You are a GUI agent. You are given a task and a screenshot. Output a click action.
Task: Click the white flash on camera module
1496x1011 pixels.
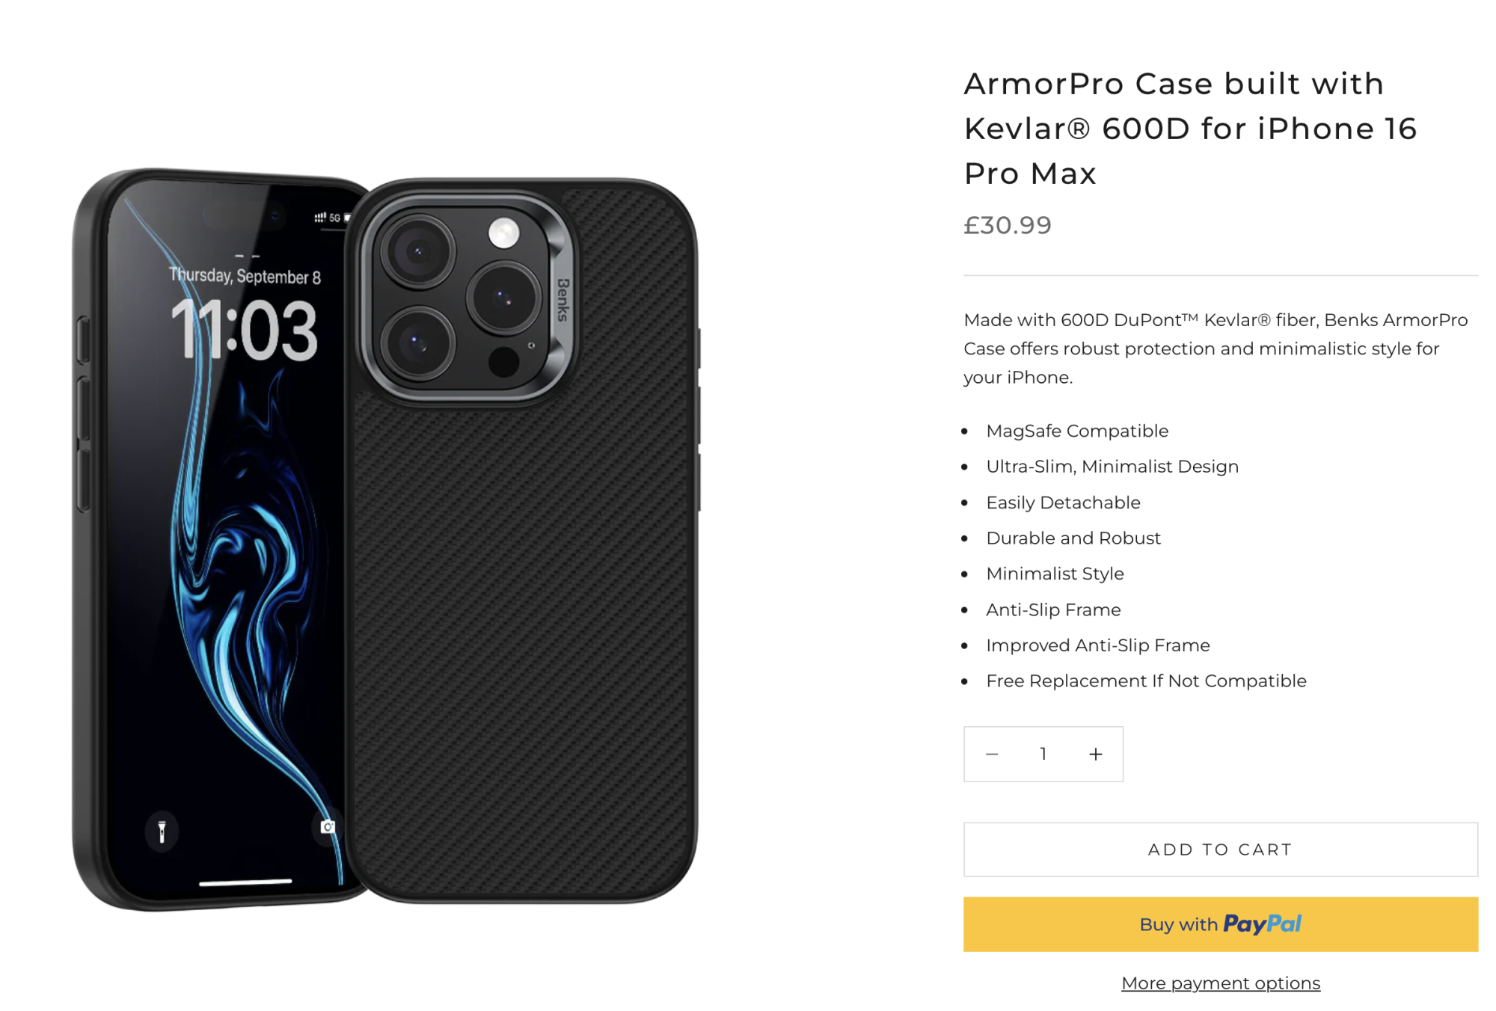504,233
